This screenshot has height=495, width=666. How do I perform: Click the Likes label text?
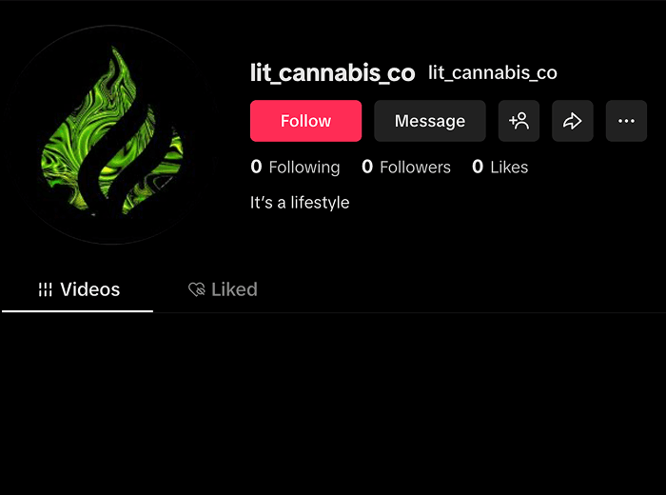click(x=509, y=167)
